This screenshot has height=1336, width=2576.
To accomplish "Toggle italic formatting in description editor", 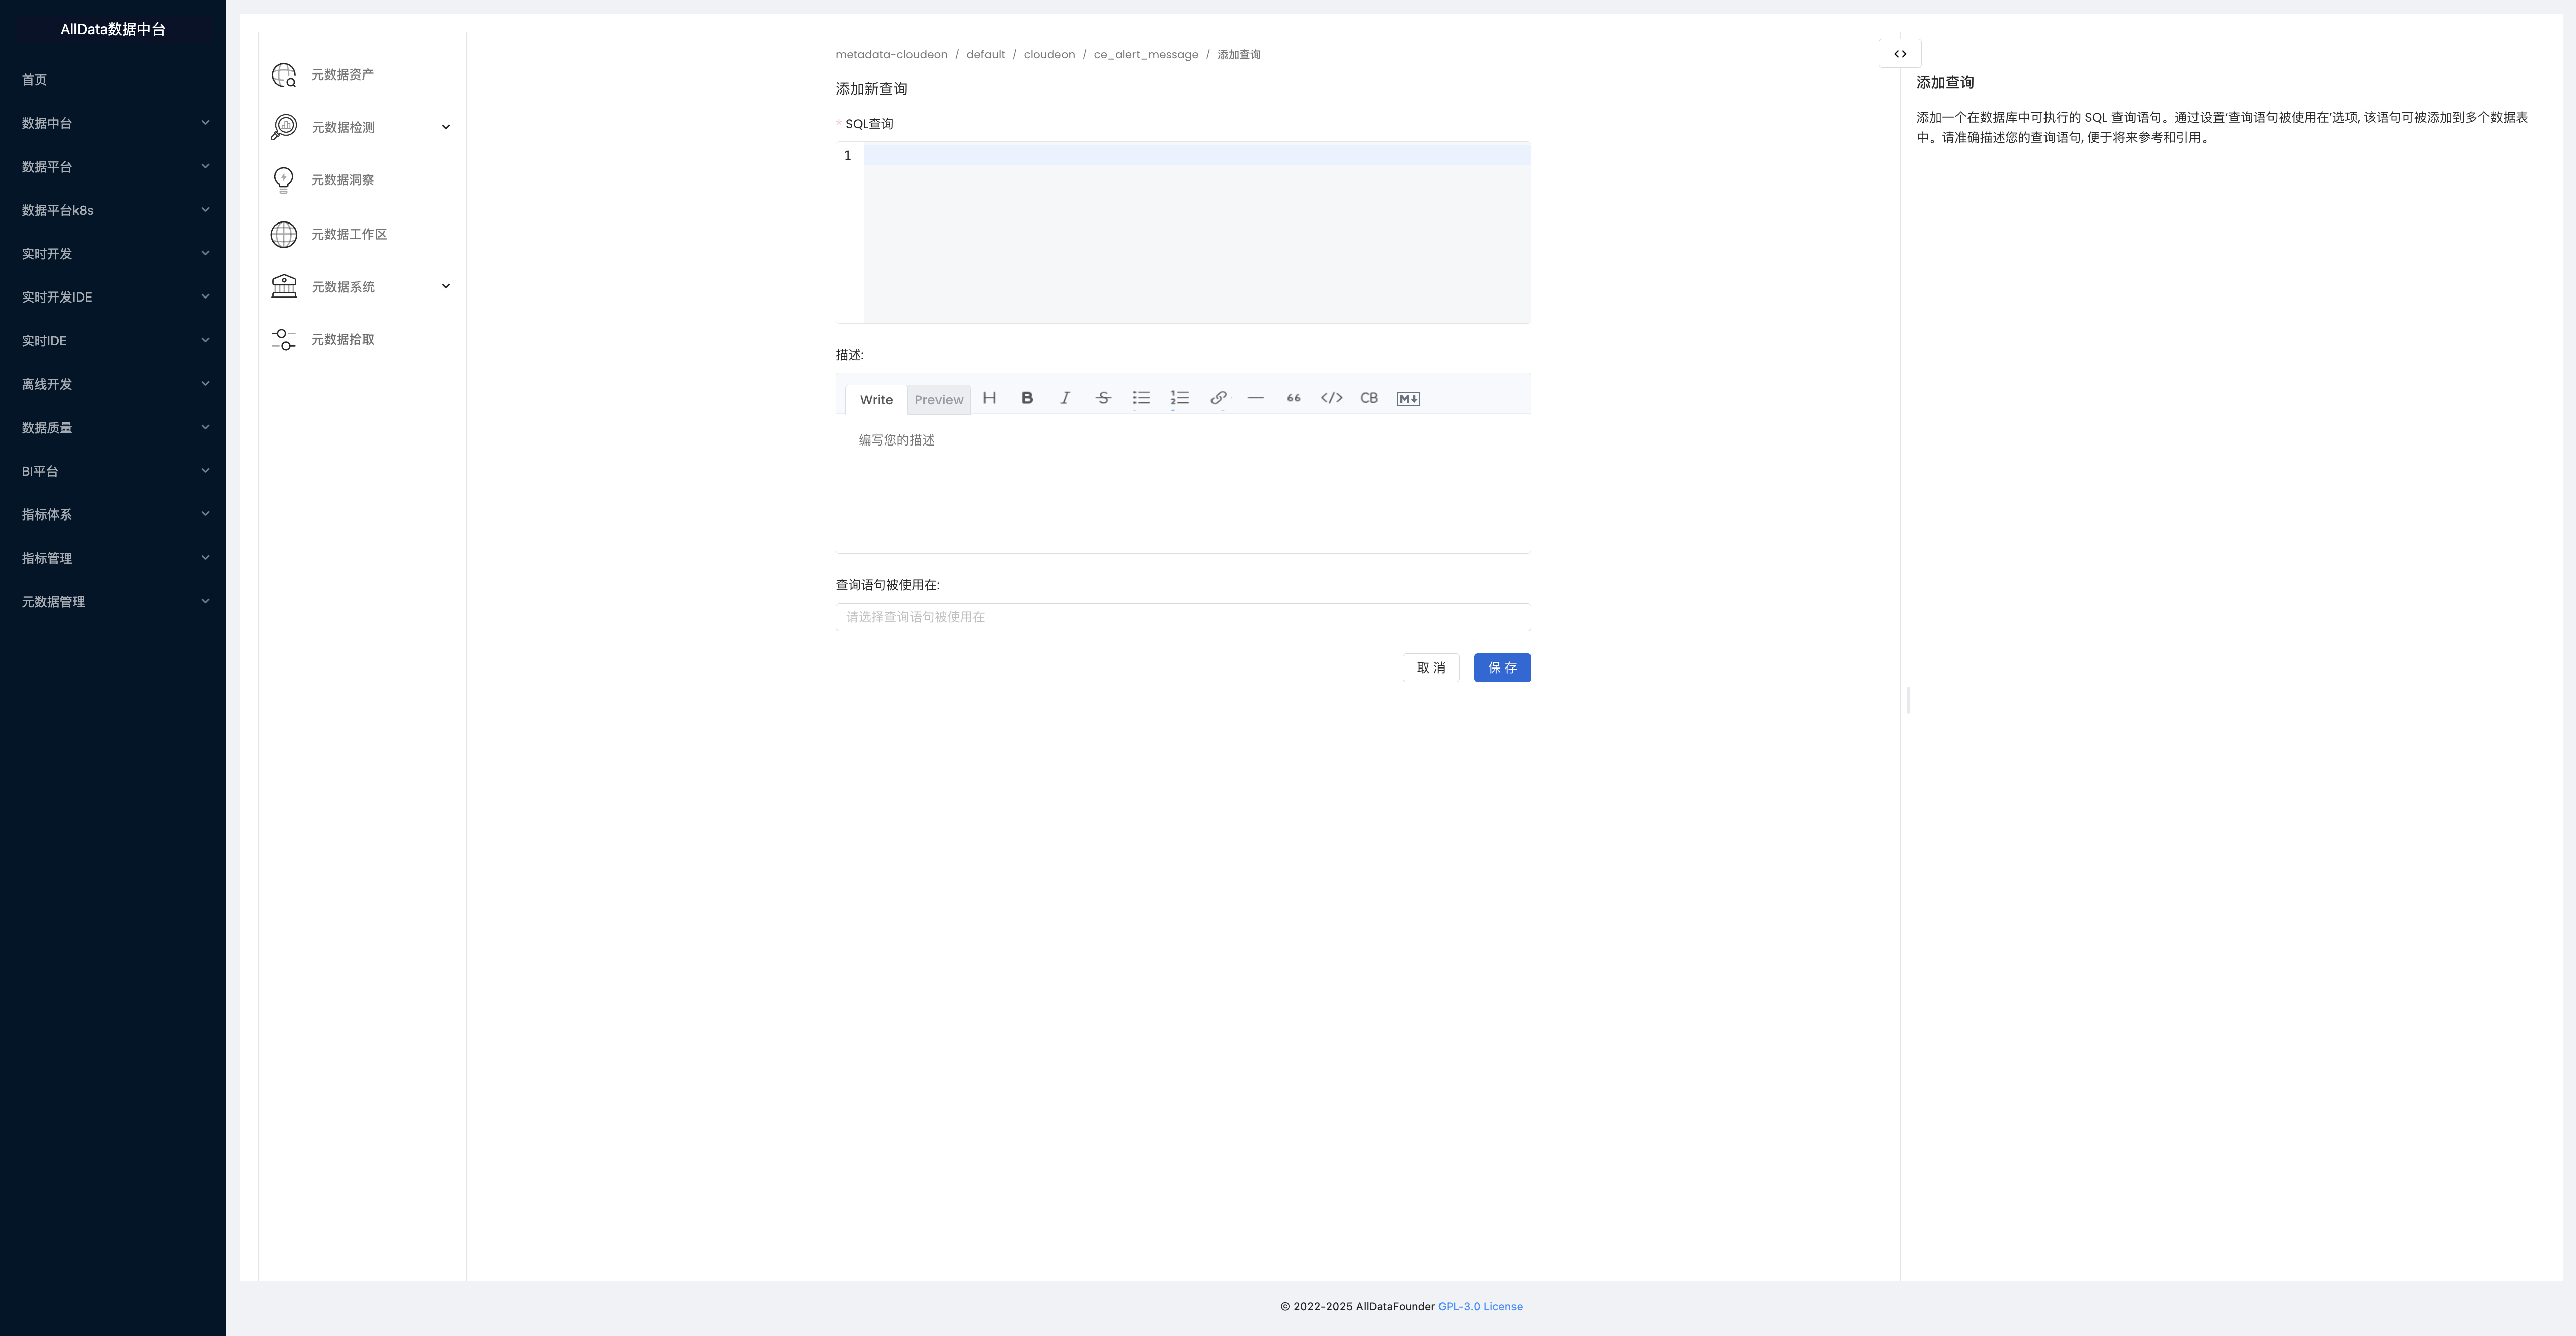I will pos(1065,398).
